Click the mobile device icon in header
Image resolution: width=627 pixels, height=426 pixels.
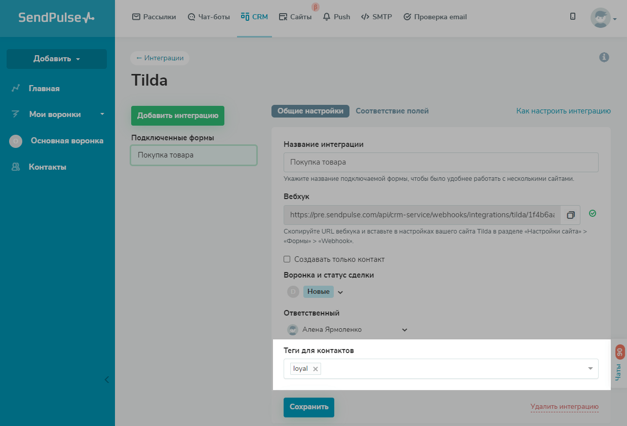point(573,17)
